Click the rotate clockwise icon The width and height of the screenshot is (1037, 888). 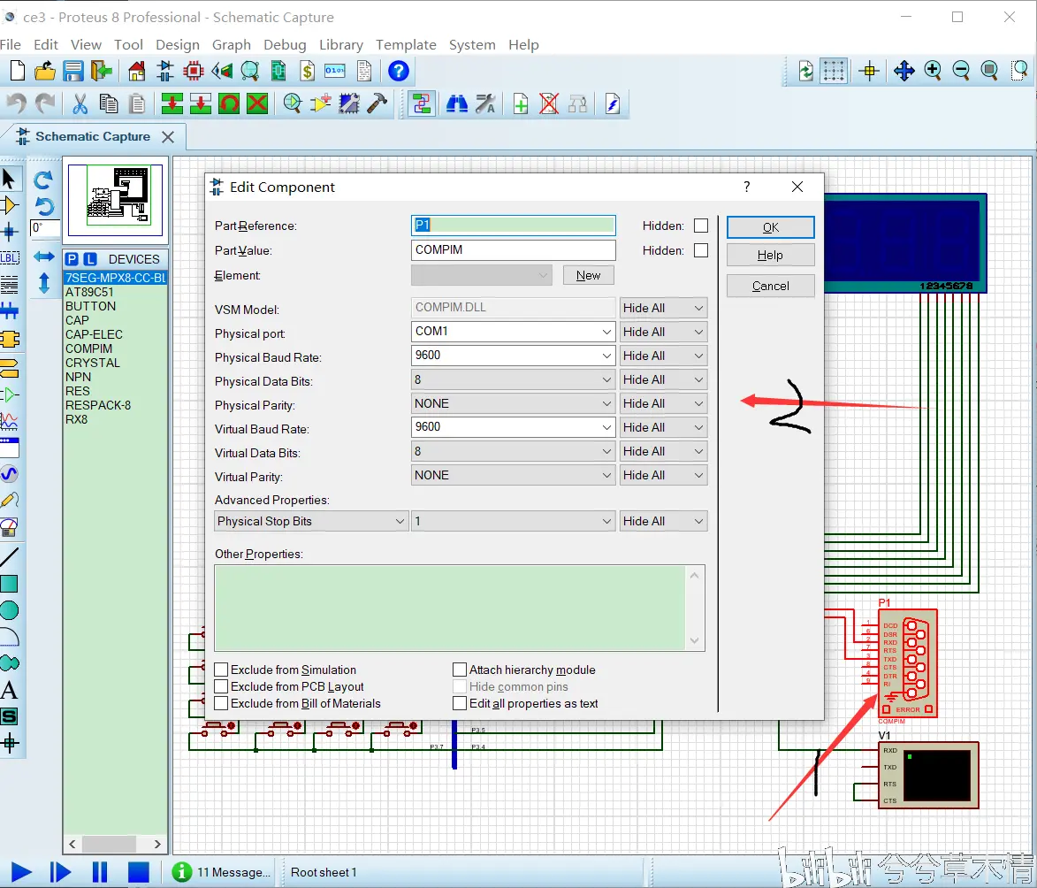[43, 180]
